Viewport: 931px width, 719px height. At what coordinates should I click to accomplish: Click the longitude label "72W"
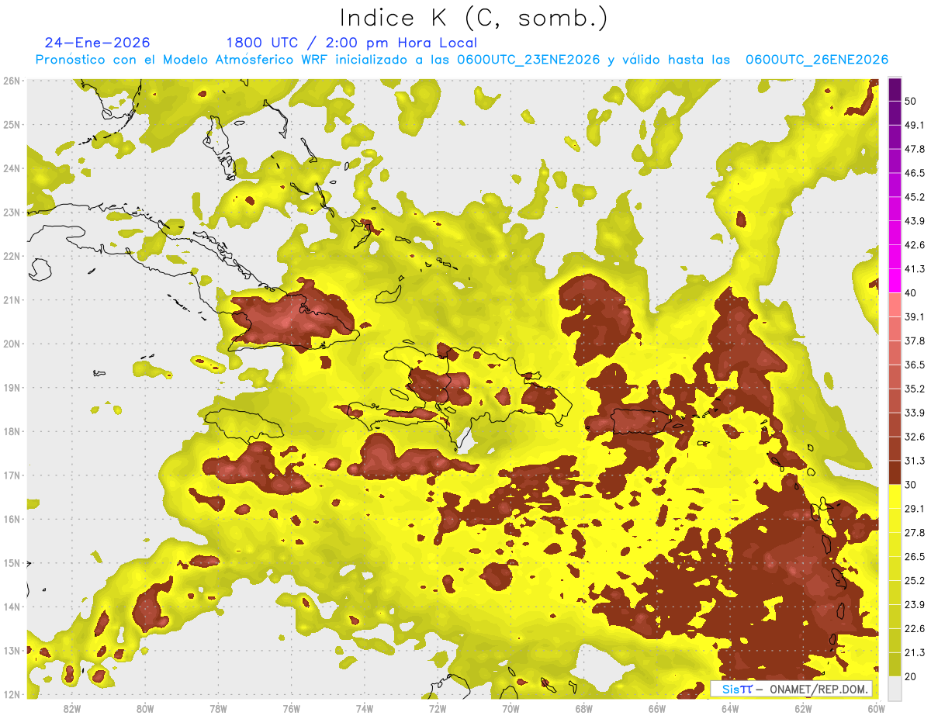438,709
